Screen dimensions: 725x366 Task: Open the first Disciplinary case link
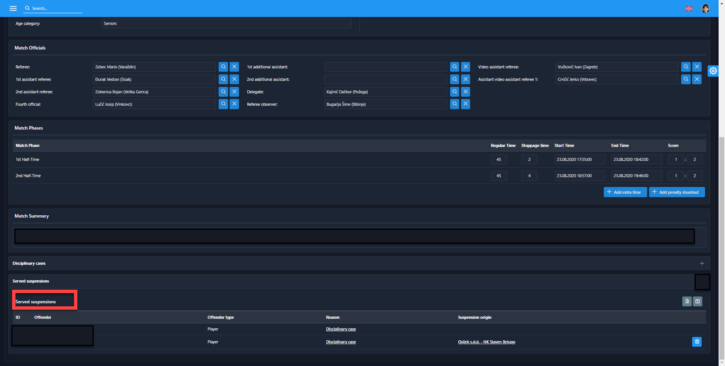click(341, 329)
